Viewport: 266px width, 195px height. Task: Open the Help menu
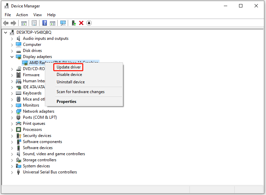click(51, 15)
